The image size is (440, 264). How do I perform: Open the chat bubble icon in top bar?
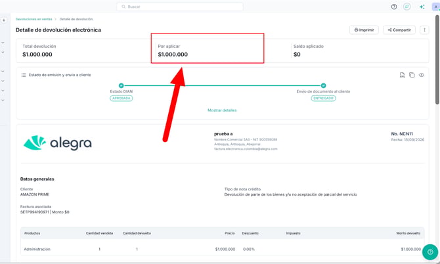tap(407, 7)
